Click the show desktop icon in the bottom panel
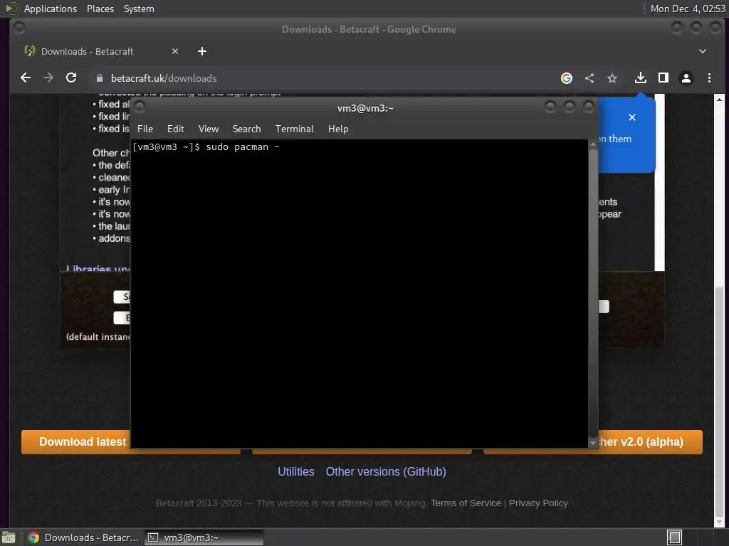Viewport: 729px width, 546px height. pos(9,537)
